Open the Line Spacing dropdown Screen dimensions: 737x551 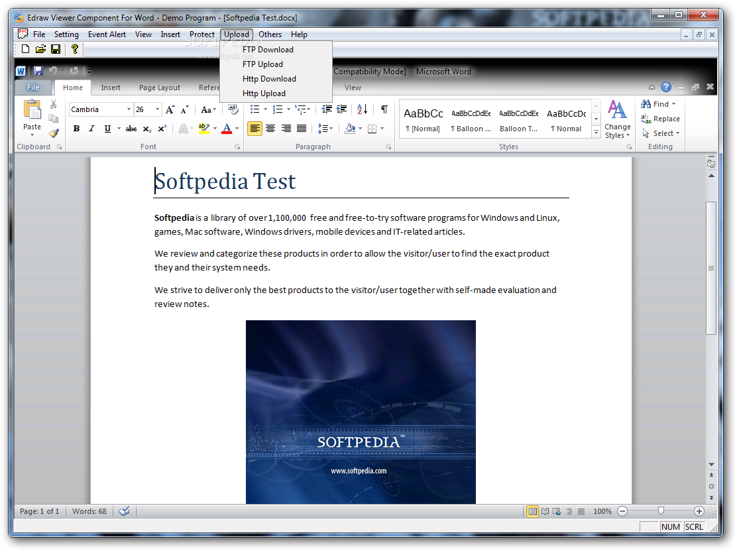325,129
